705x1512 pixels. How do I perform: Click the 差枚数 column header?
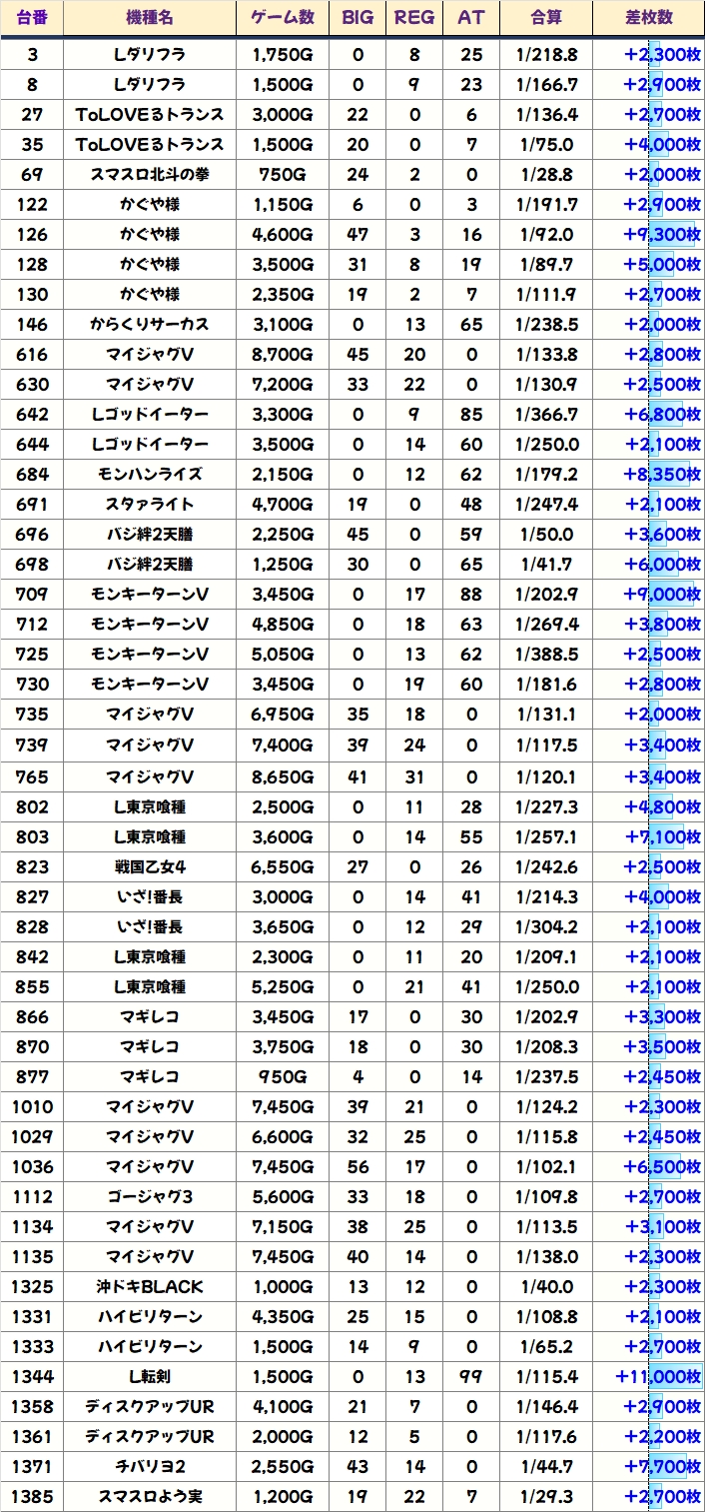(649, 18)
